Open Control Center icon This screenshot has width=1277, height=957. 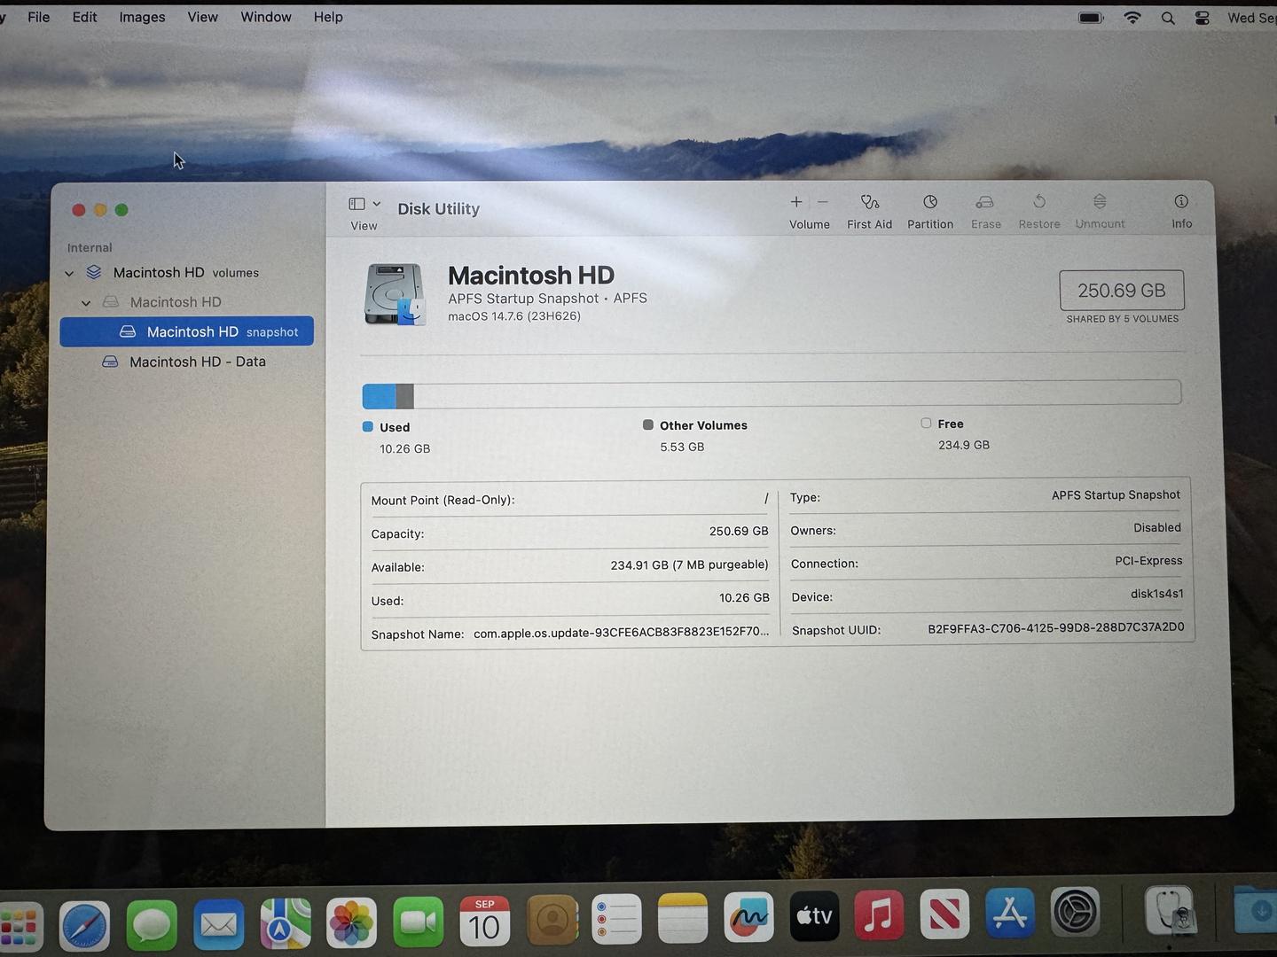1203,18
